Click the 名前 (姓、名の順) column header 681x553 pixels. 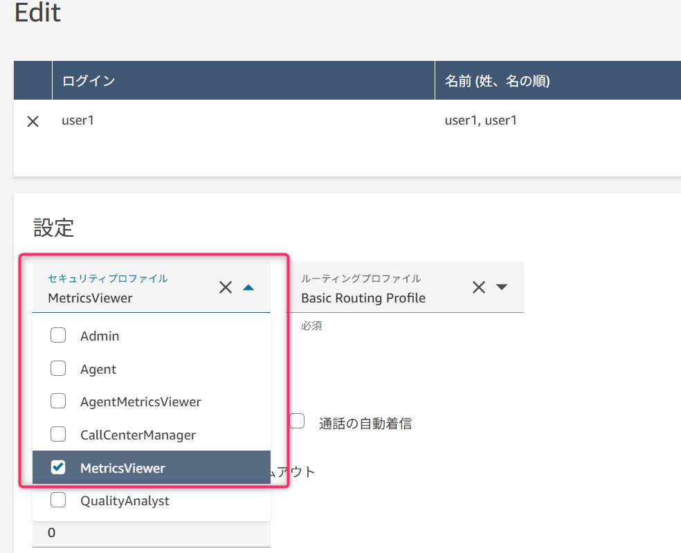(558, 80)
